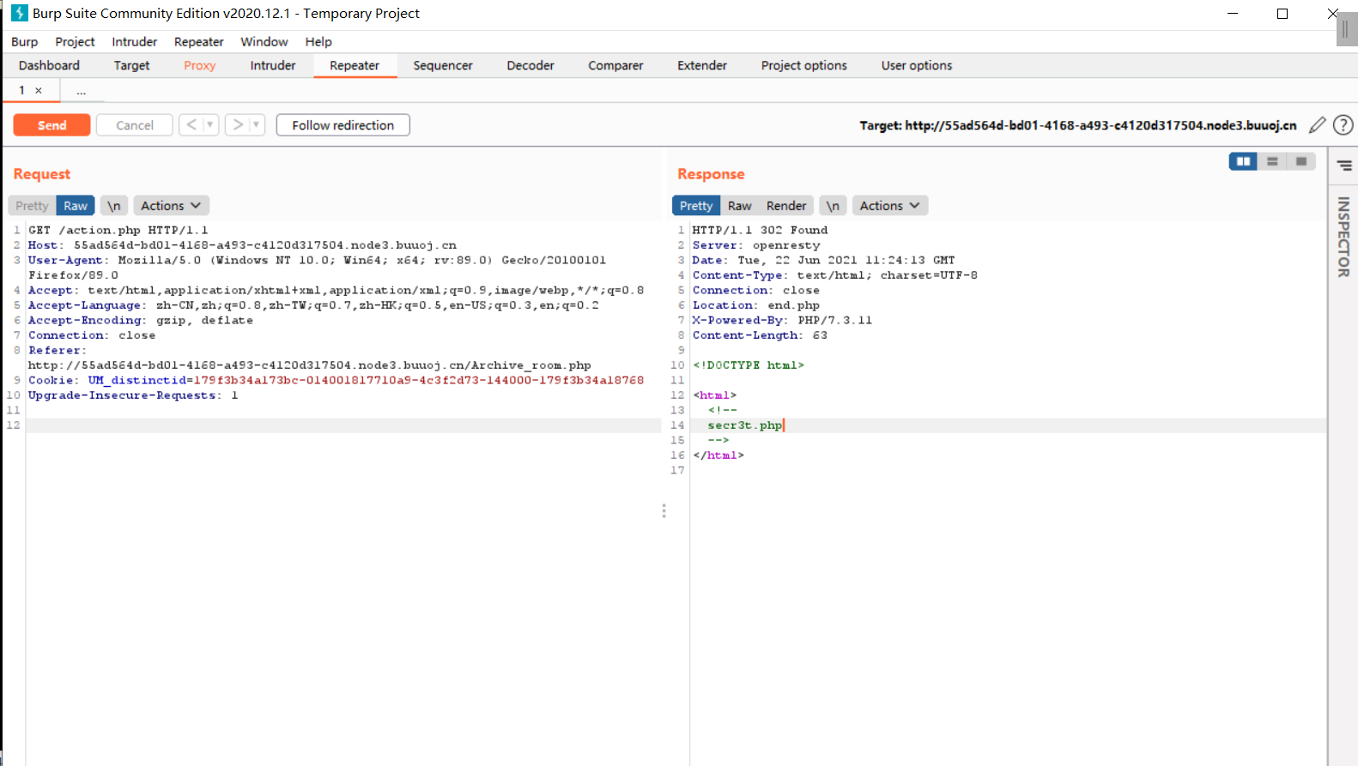Viewport: 1358px width, 766px height.
Task: Click the X-Powered-By: PHP/7.3.11 header
Action: pyautogui.click(x=782, y=320)
